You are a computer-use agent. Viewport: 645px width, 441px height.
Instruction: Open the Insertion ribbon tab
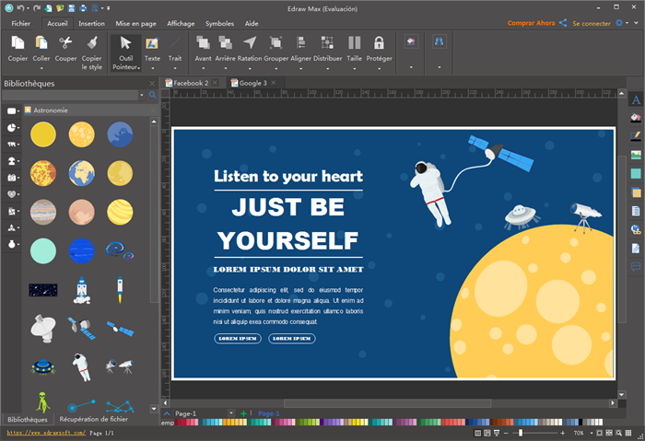pos(91,23)
